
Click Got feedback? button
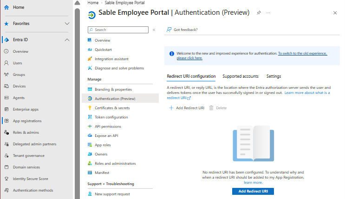pos(182,30)
